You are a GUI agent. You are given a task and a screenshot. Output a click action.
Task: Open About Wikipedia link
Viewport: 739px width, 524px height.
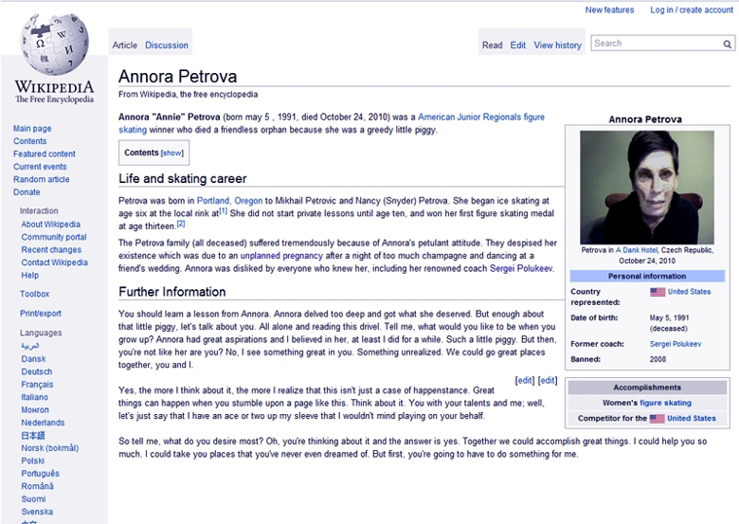coord(50,225)
